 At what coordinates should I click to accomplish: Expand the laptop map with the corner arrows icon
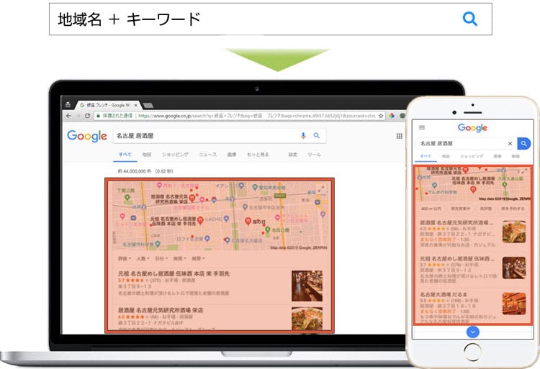tap(323, 188)
